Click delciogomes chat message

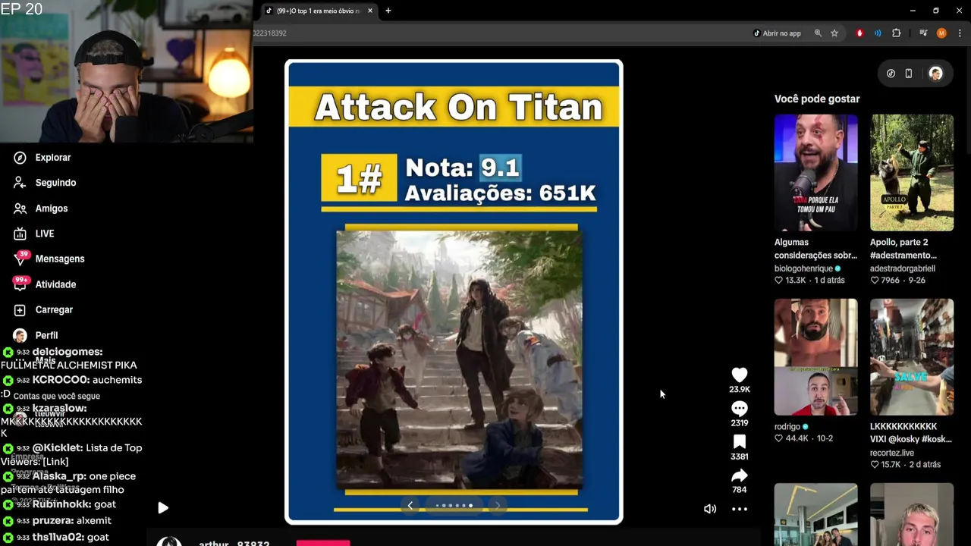tap(70, 358)
